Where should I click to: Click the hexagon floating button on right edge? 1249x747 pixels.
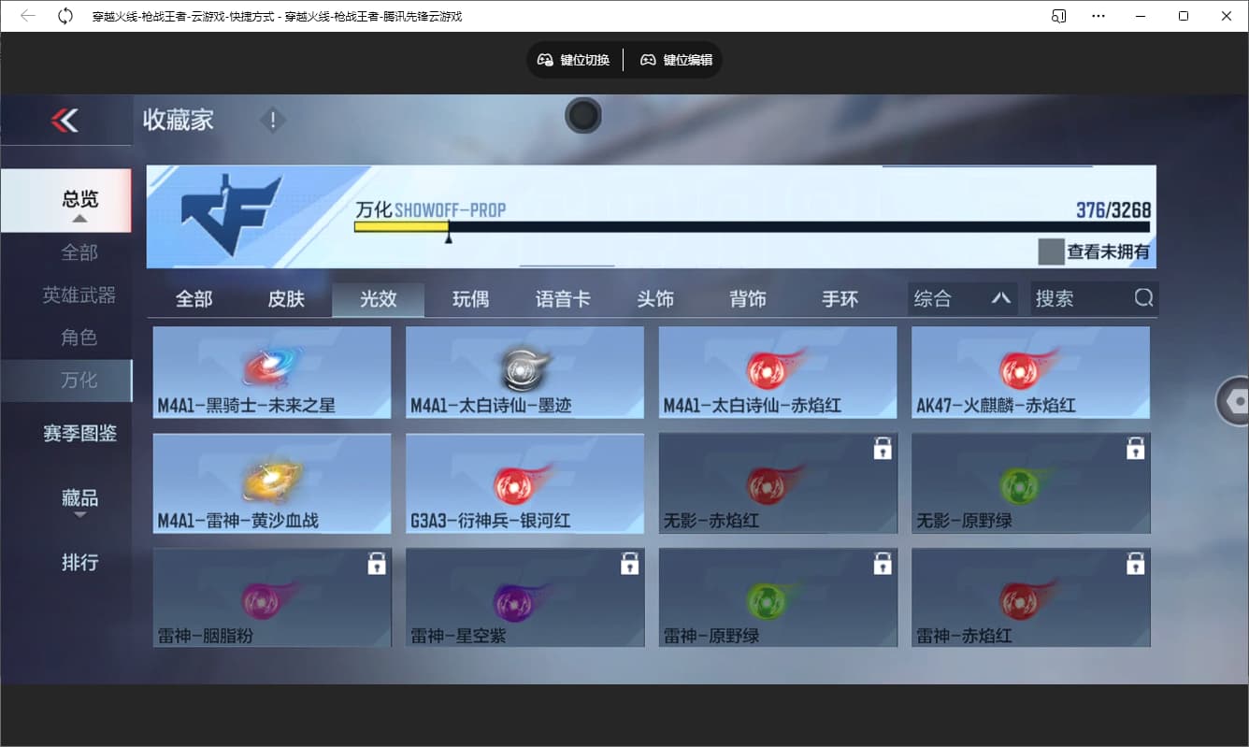click(x=1236, y=402)
